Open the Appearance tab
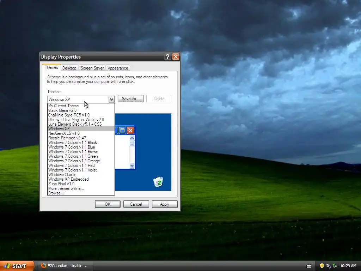 click(x=118, y=68)
